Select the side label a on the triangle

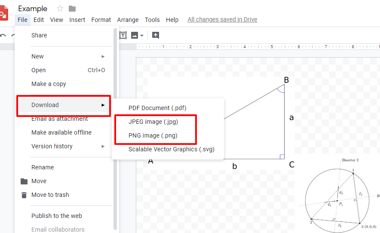[x=291, y=118]
